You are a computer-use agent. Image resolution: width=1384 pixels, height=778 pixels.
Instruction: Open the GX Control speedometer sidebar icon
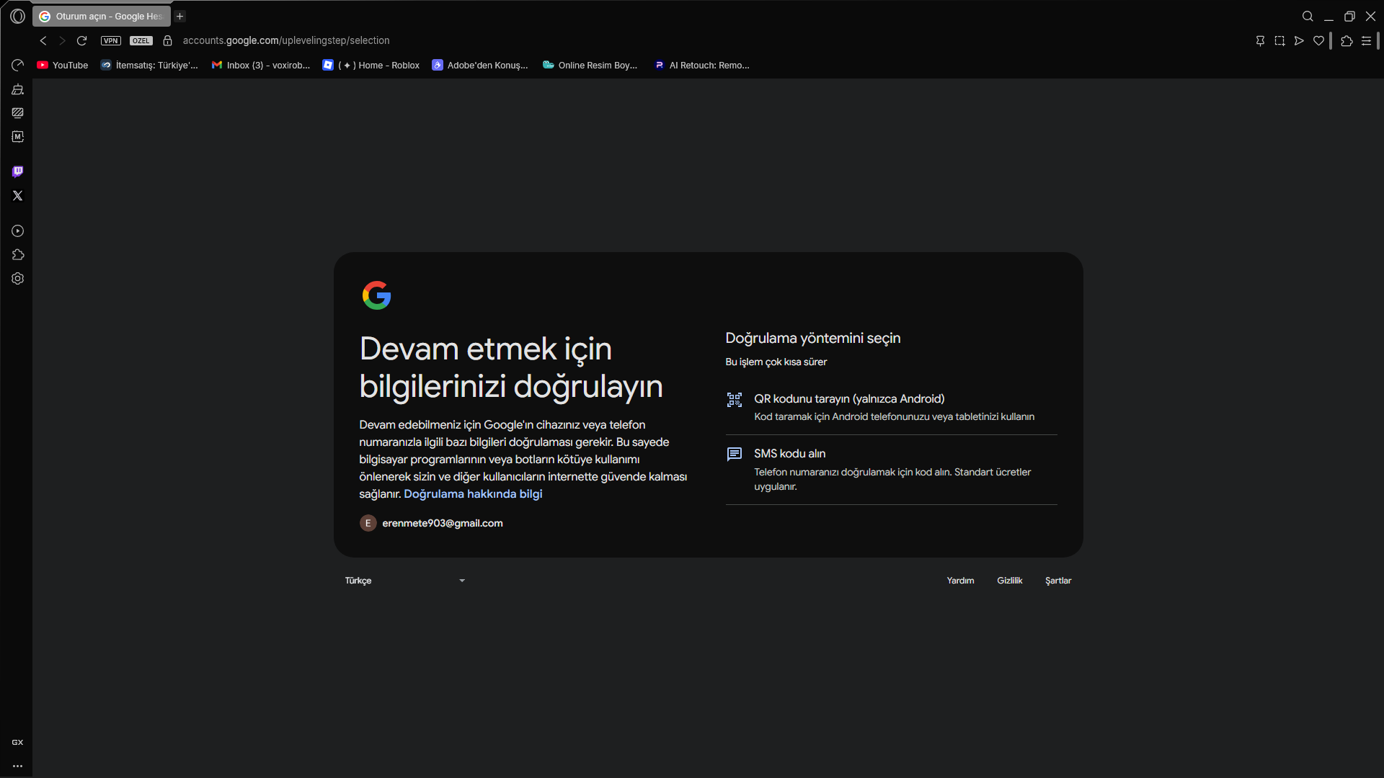pos(18,65)
